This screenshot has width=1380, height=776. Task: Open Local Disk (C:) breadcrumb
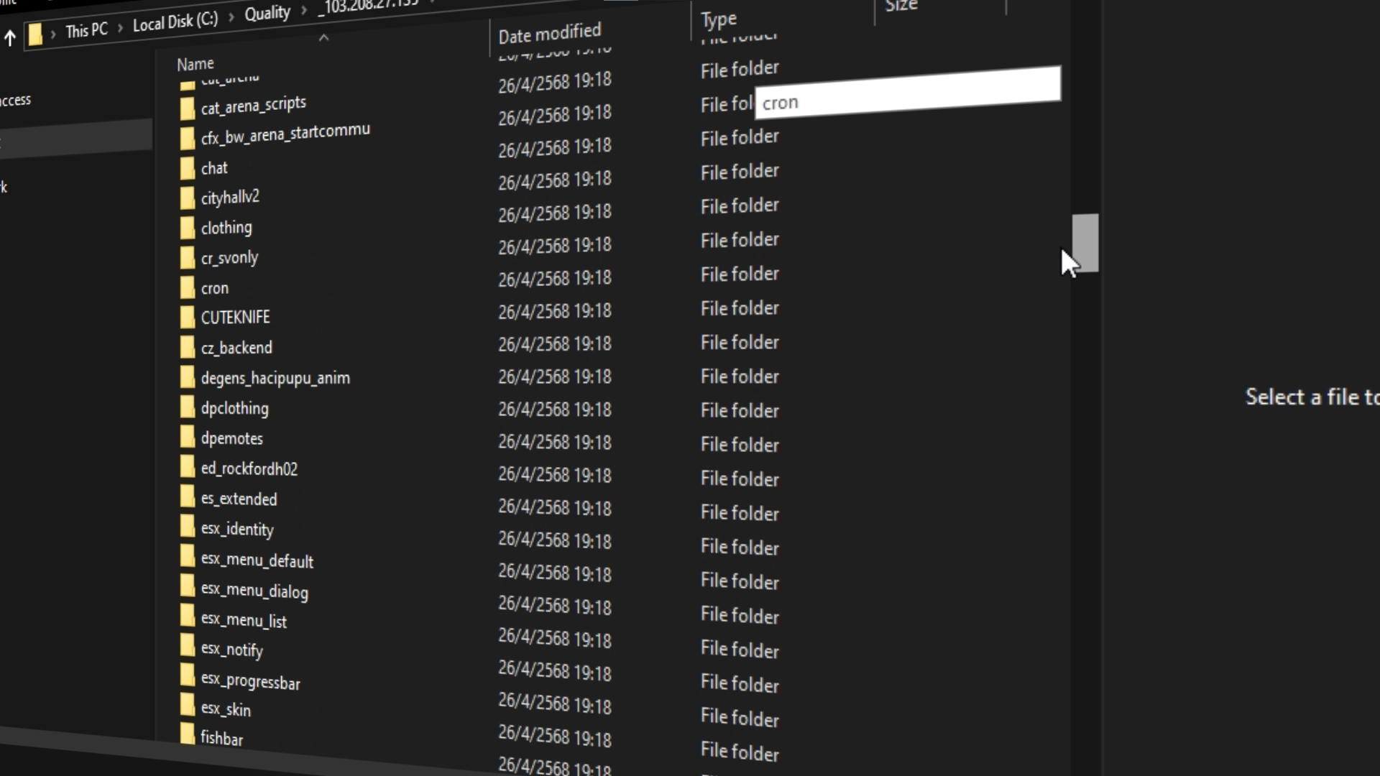(x=175, y=22)
